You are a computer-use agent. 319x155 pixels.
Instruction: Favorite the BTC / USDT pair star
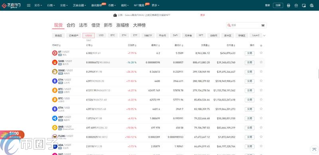coord(261,90)
